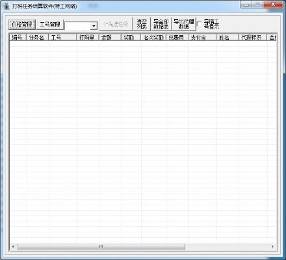This screenshot has width=286, height=260.
Task: Click the 导出代理数据 export agent data button
Action: [184, 24]
